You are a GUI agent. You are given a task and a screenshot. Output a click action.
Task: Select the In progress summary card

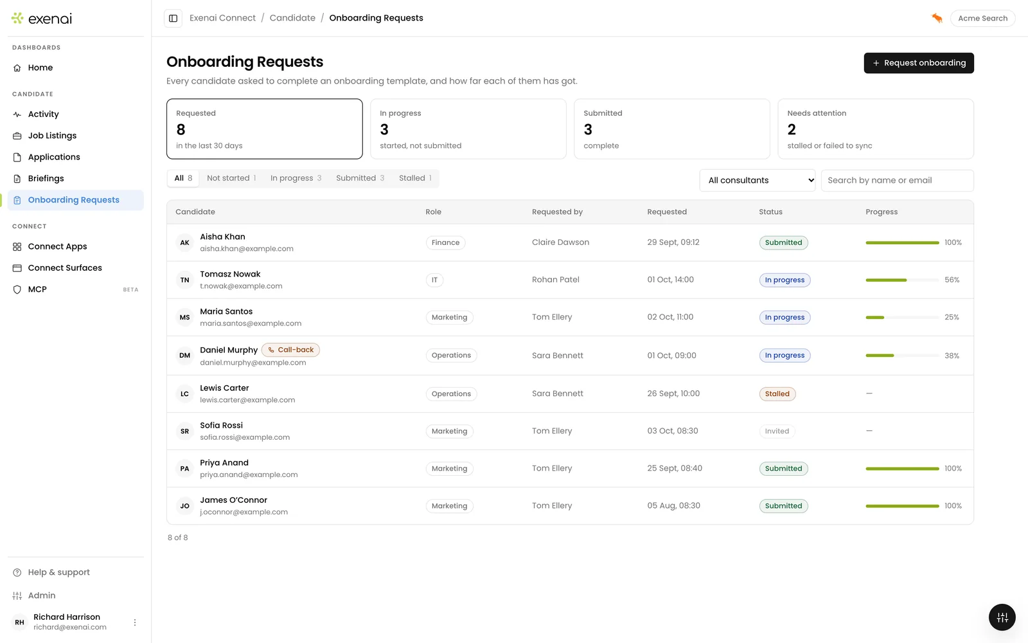(468, 129)
